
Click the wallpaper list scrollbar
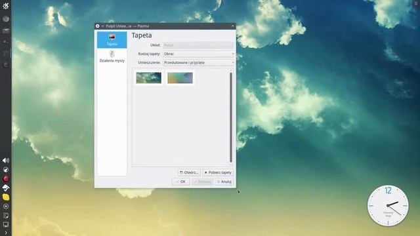231,117
